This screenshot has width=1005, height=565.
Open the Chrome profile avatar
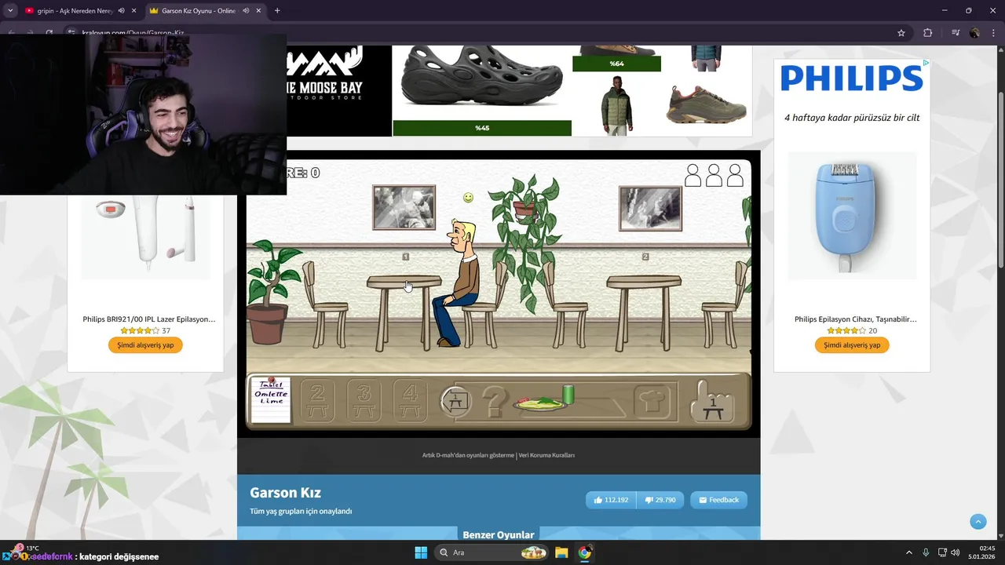point(974,33)
